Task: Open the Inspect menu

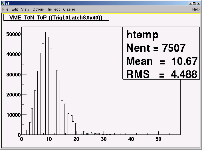Action: 54,9
